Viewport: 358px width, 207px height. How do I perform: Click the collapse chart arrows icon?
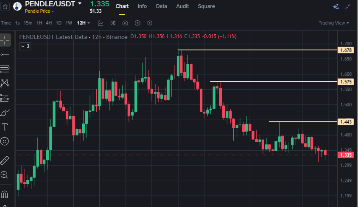348,7
